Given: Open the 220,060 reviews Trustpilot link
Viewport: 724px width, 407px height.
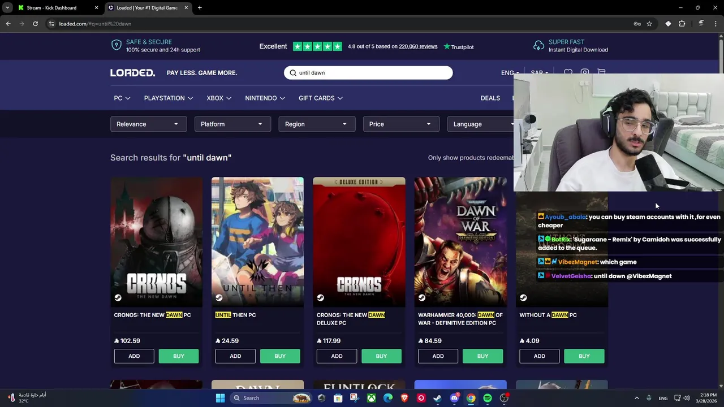Looking at the screenshot, I should 418,46.
